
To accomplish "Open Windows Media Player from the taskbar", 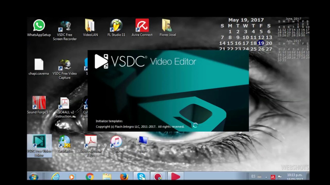I will click(72, 177).
